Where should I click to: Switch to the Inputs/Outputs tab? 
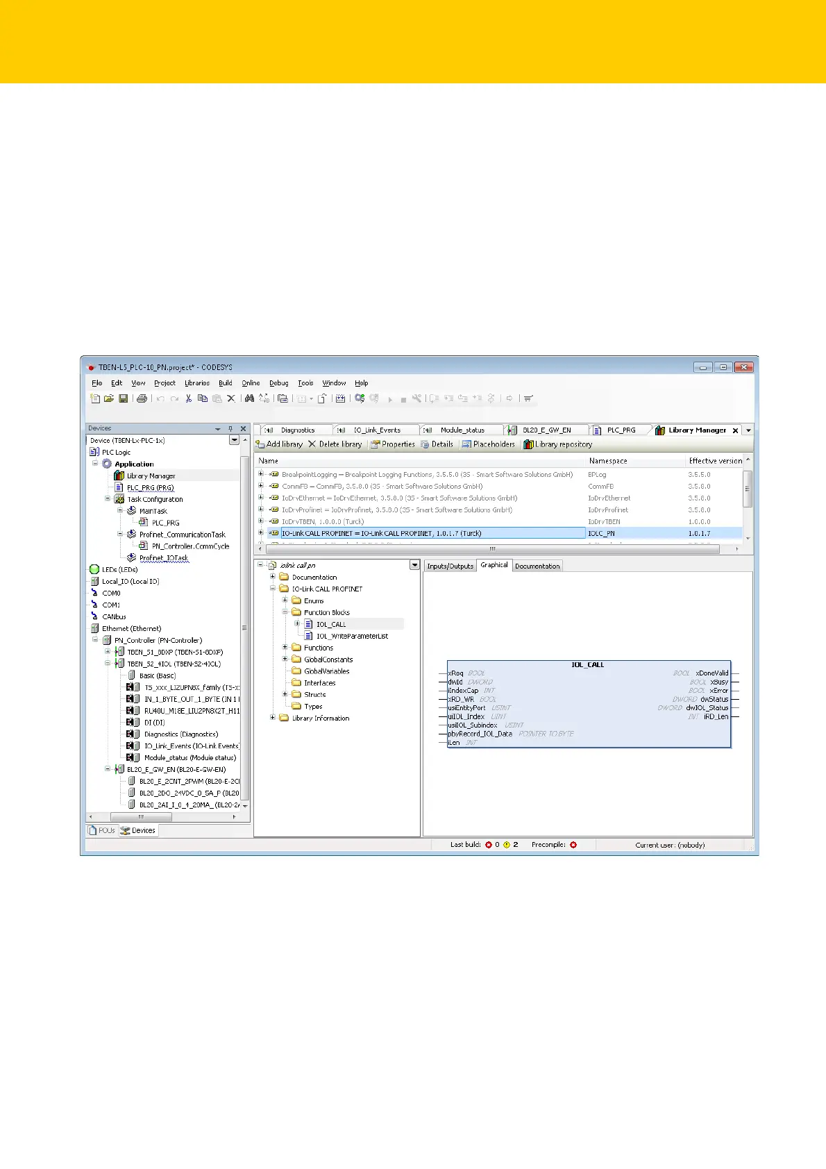pyautogui.click(x=450, y=566)
